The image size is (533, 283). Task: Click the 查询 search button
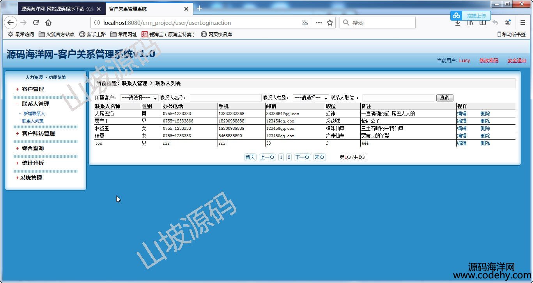[444, 98]
